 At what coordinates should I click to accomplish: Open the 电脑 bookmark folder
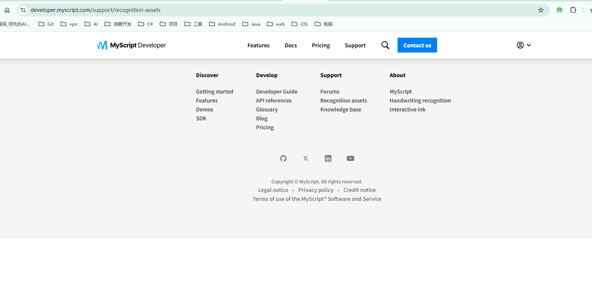click(324, 24)
